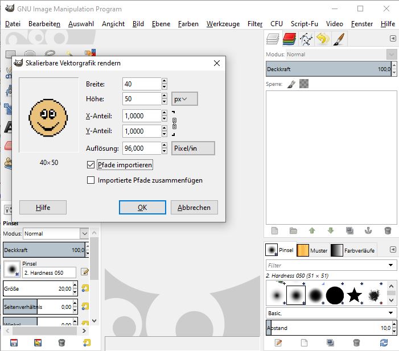399x351 pixels.
Task: Click the chain link between X and Y ratio
Action: click(175, 123)
